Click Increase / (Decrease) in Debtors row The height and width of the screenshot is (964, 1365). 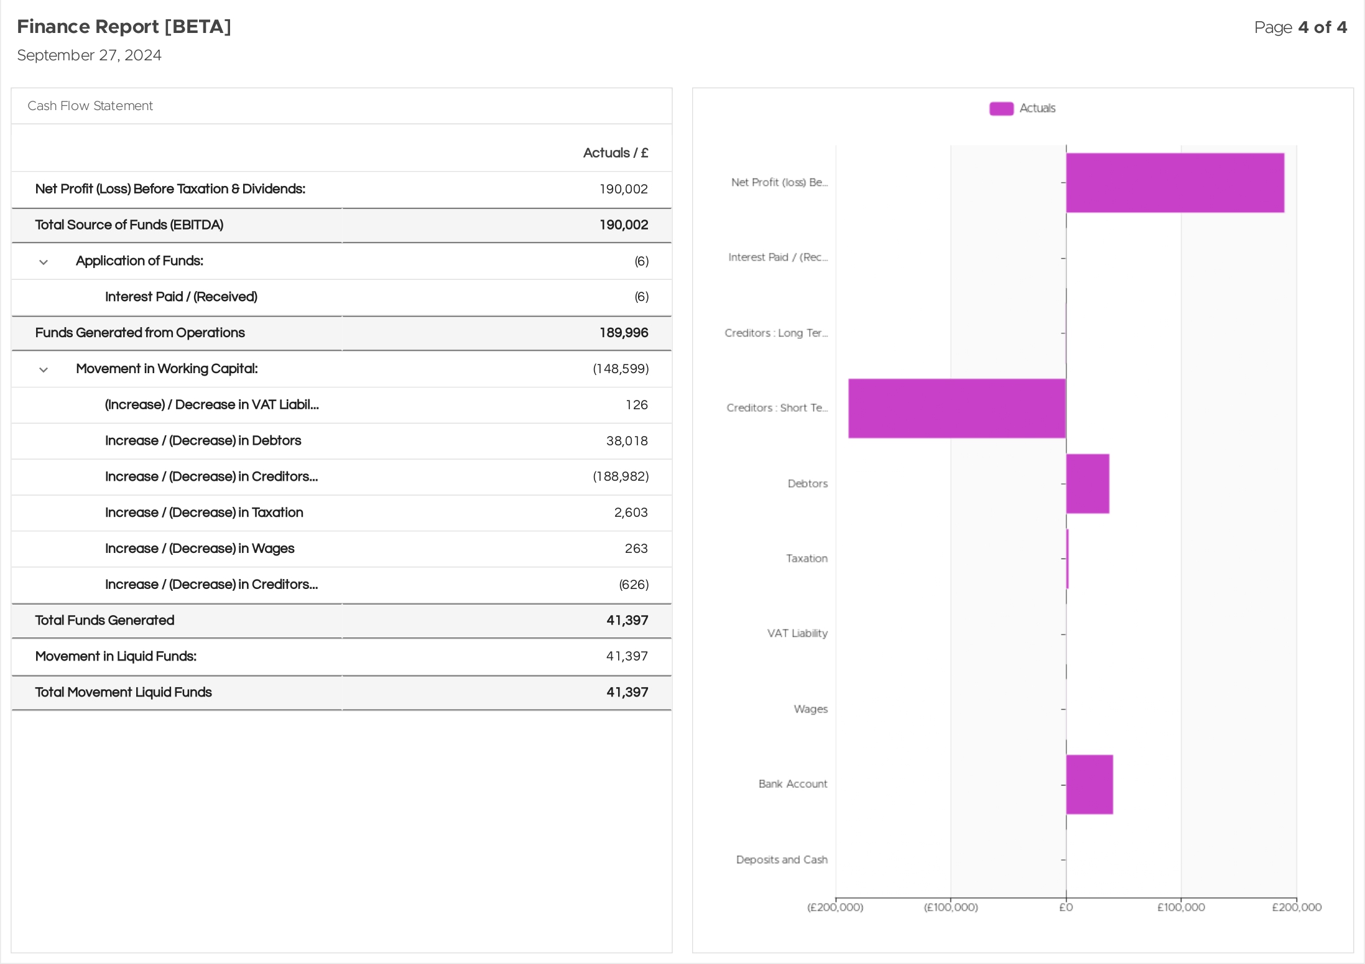341,441
